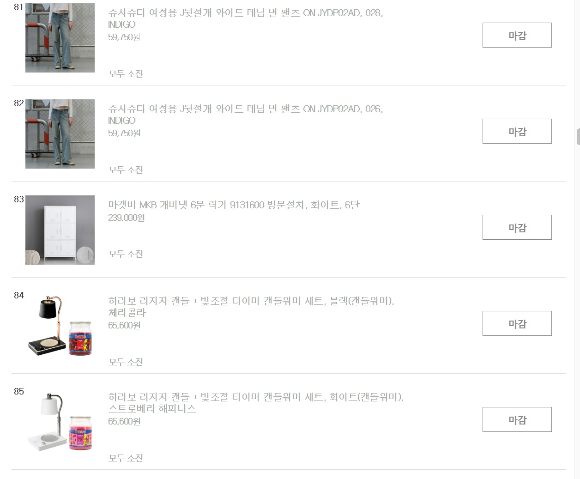Click 마감 button for the MKB locker cabinet
Viewport: 580px width, 479px height.
(517, 227)
